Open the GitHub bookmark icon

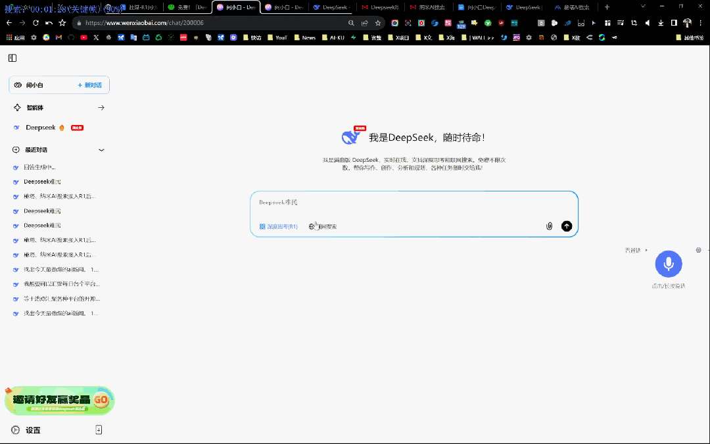tap(71, 37)
